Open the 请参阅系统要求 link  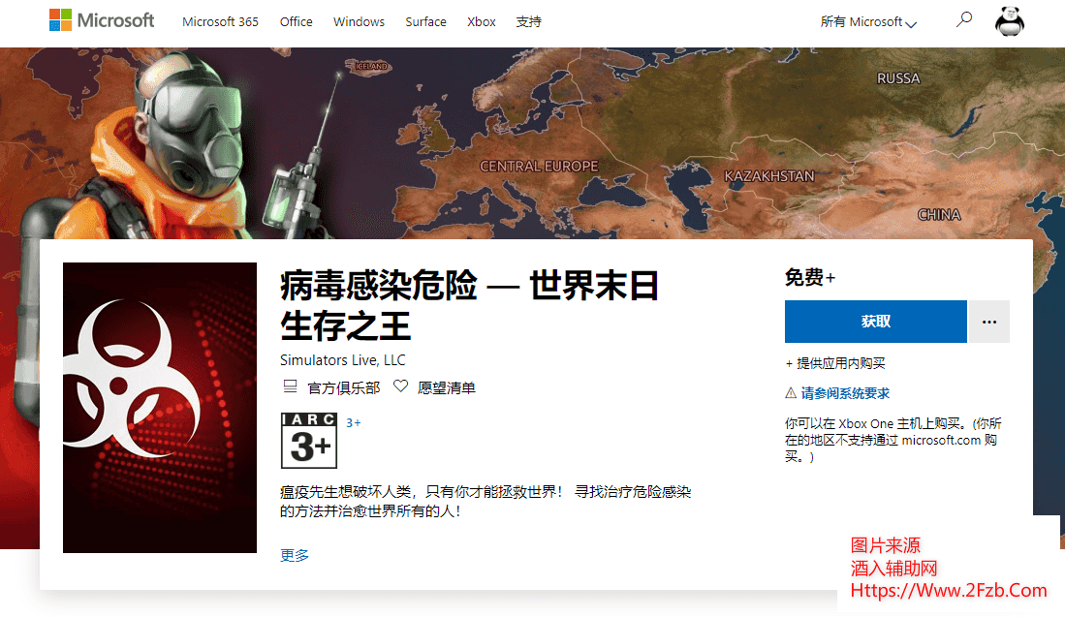(845, 393)
